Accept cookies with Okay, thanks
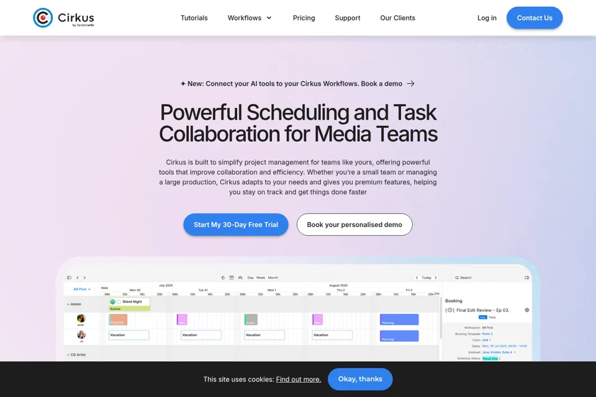The image size is (596, 397). tap(360, 379)
